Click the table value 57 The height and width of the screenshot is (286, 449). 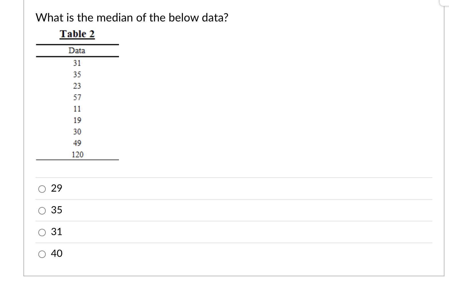click(77, 98)
